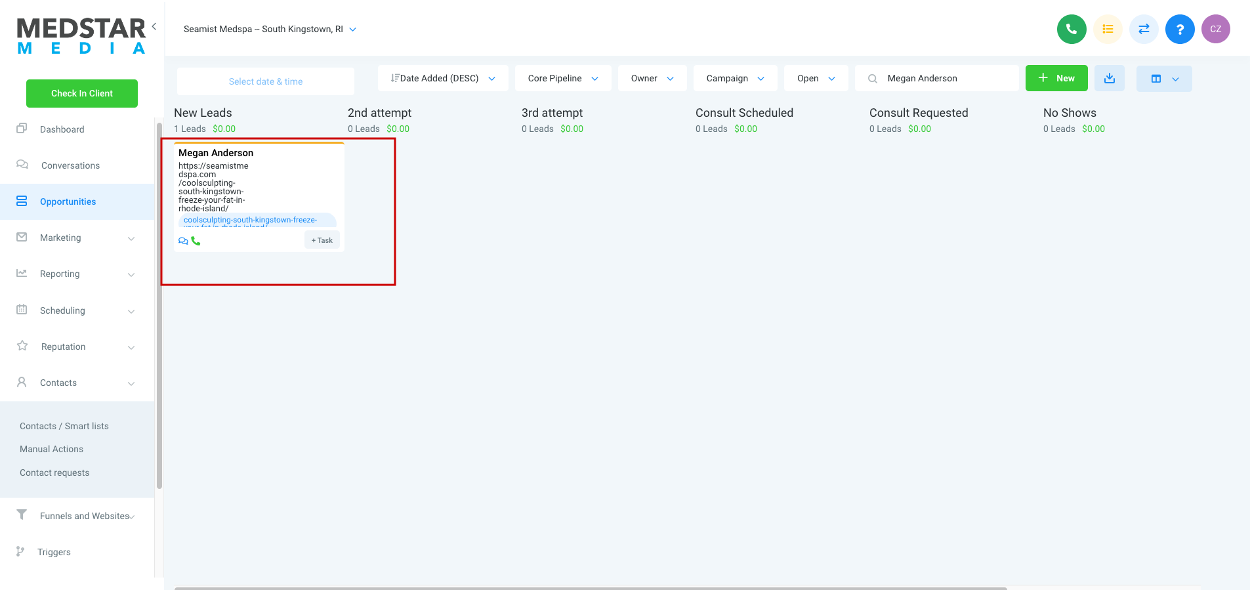Viewport: 1250px width, 590px height.
Task: Open the yellow list icon in header
Action: pos(1108,29)
